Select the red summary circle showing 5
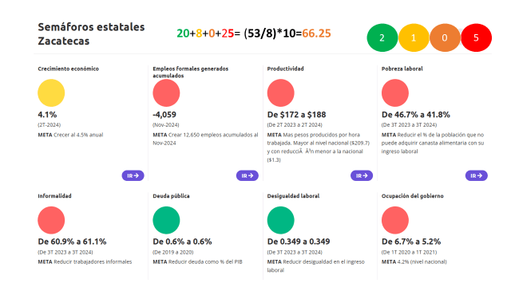Screen dimensions: 511x287 click(476, 37)
